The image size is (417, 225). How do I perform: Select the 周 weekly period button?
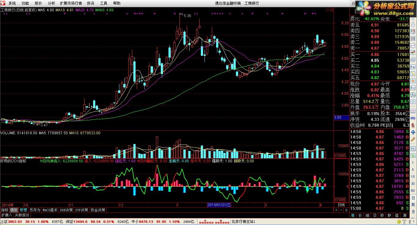[x=413, y=204]
